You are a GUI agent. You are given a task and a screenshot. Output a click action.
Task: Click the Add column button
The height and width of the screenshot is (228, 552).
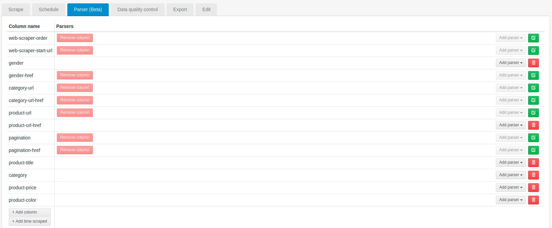[30, 212]
